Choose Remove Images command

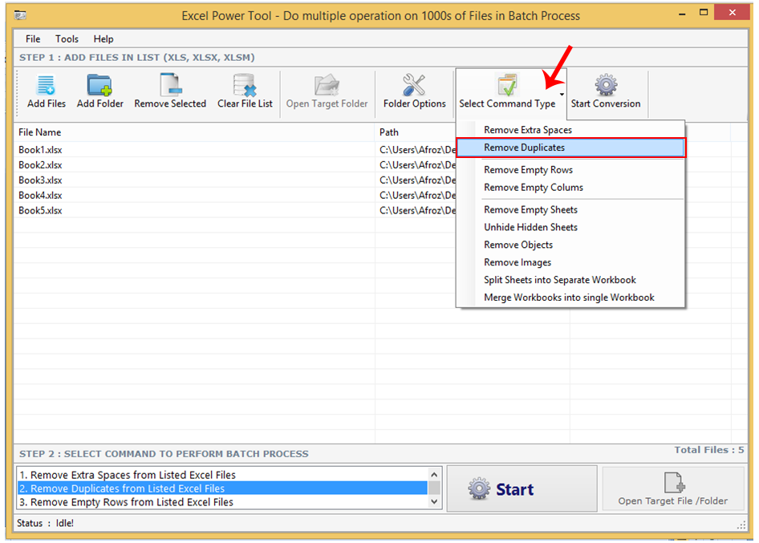570,262
